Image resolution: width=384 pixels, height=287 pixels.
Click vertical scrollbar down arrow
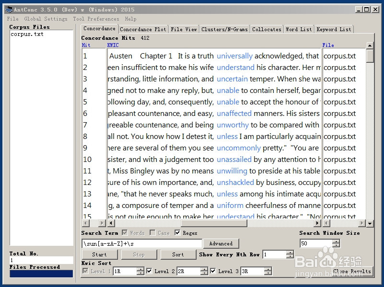(x=370, y=223)
